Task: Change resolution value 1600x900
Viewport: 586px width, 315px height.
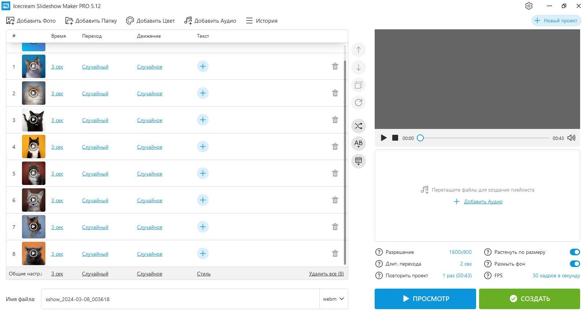Action: tap(460, 252)
